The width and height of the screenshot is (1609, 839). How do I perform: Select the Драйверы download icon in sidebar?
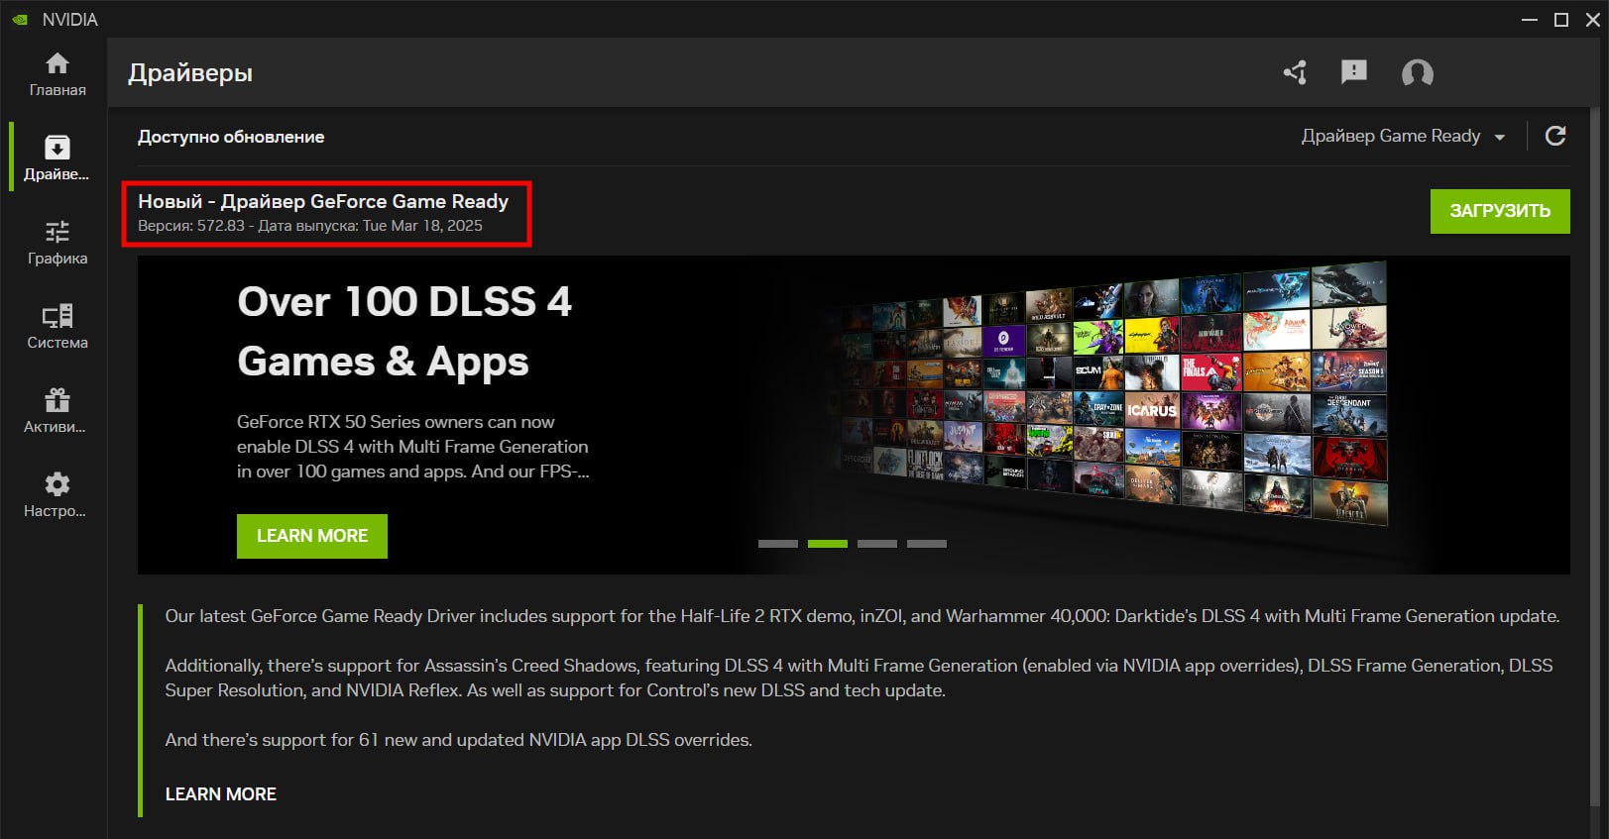(57, 149)
